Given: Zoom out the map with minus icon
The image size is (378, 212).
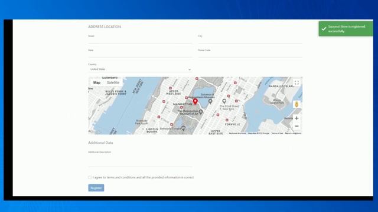Looking at the screenshot, I should tap(296, 126).
